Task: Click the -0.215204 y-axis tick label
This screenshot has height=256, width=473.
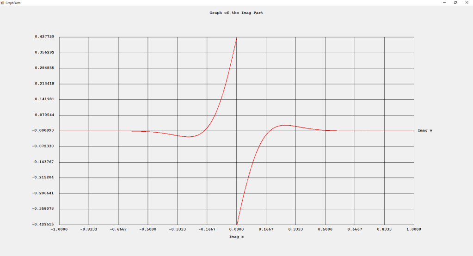Action: (43, 177)
